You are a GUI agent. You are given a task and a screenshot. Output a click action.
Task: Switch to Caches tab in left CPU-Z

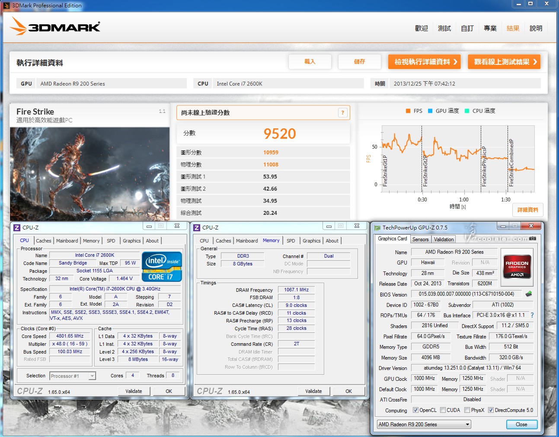44,241
